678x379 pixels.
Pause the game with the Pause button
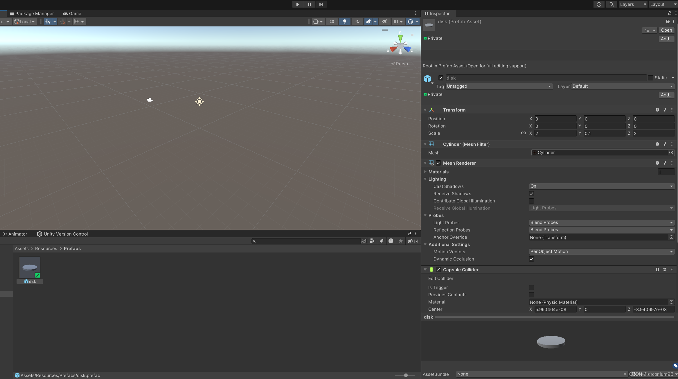309,4
